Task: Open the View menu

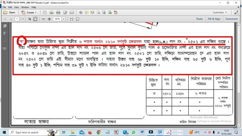Action: click(17, 7)
